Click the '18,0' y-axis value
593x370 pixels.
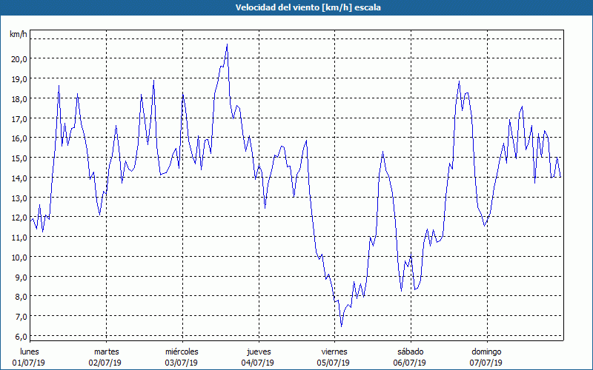pyautogui.click(x=20, y=99)
